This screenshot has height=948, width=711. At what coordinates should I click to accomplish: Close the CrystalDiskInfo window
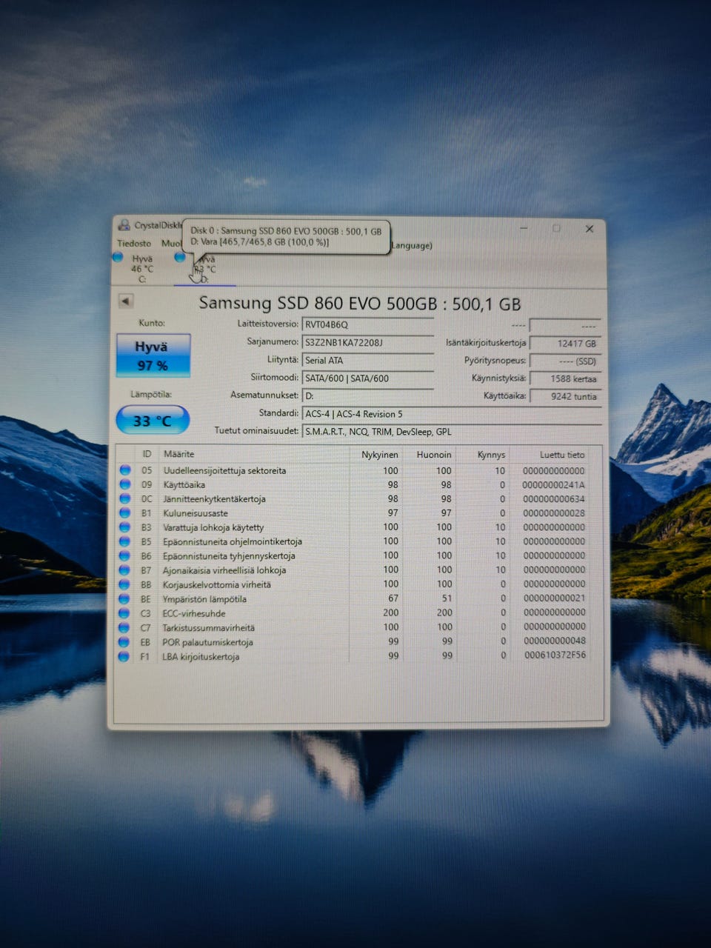(590, 229)
